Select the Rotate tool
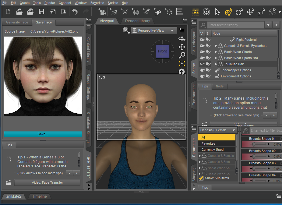The image size is (282, 205). pyautogui.click(x=239, y=12)
